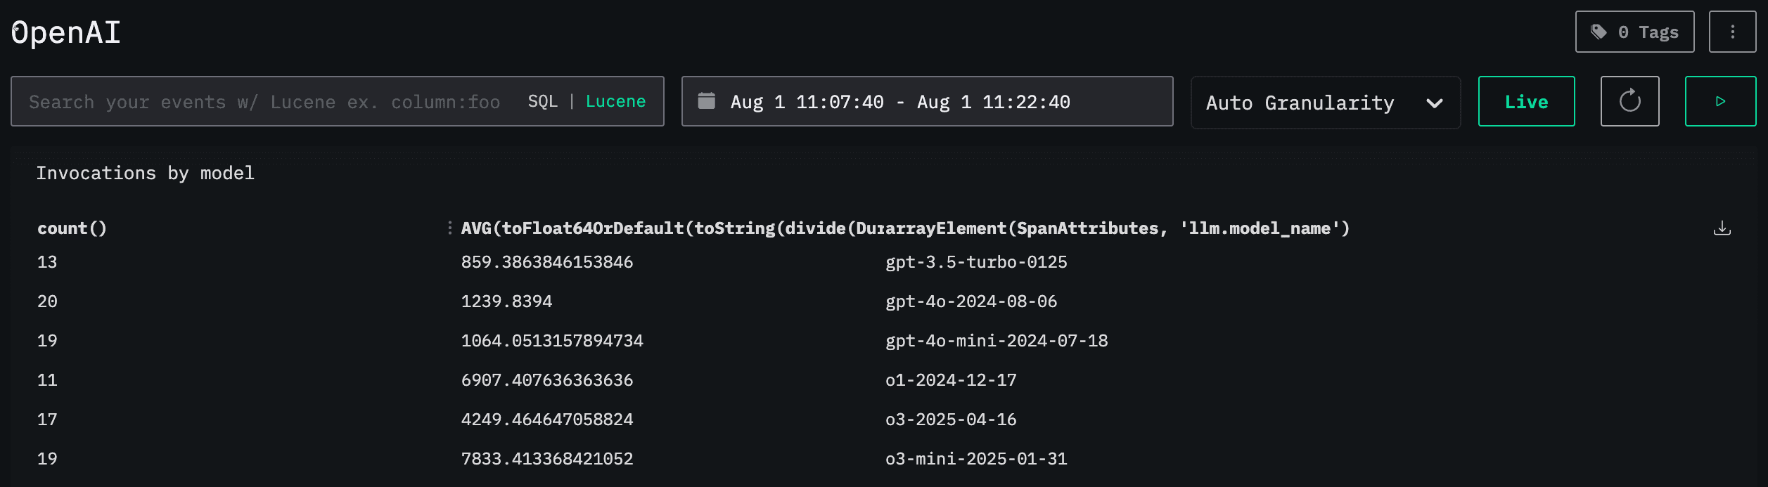Download the table as CSV icon
This screenshot has height=487, width=1768.
point(1722,228)
